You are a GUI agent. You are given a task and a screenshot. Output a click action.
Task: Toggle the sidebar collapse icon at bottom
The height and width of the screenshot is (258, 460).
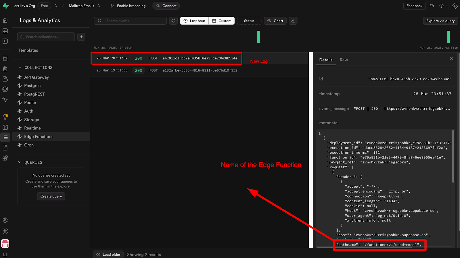5,255
